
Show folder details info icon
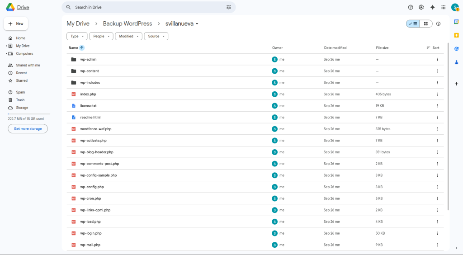pyautogui.click(x=438, y=24)
